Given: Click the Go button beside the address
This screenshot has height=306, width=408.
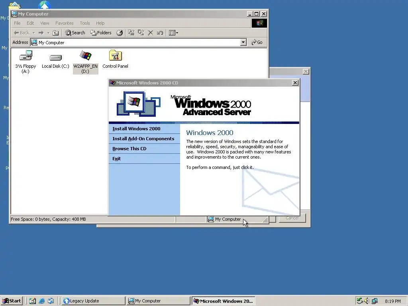Looking at the screenshot, I should [257, 42].
